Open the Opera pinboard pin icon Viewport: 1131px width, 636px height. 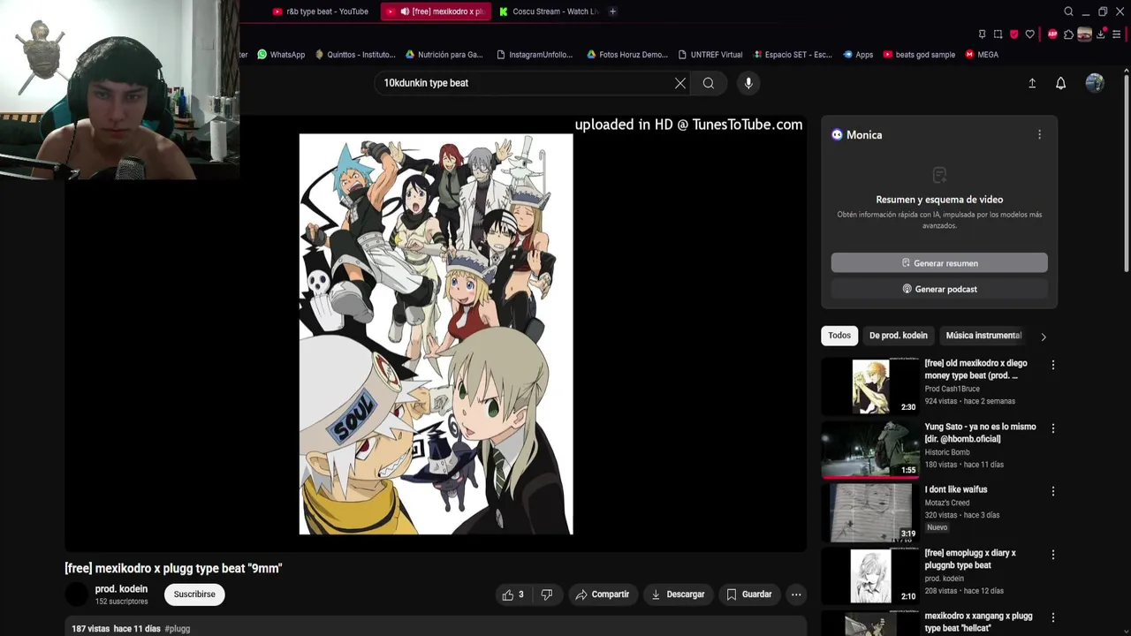[982, 34]
